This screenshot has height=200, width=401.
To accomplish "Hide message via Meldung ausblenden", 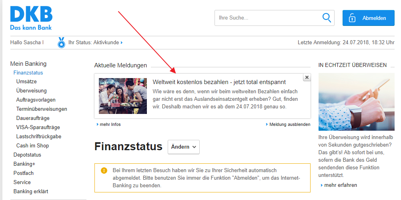I will point(289,124).
